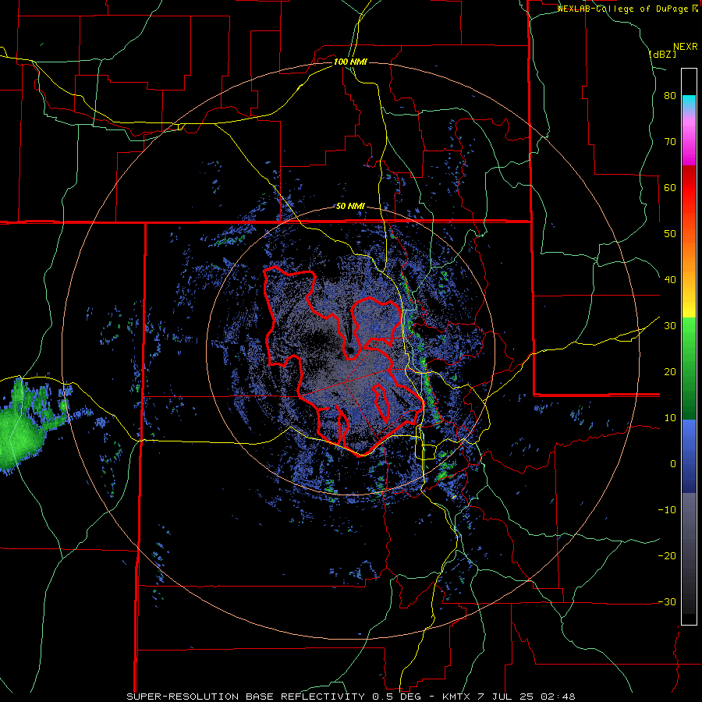Click the [dBZ] units label

[x=662, y=54]
